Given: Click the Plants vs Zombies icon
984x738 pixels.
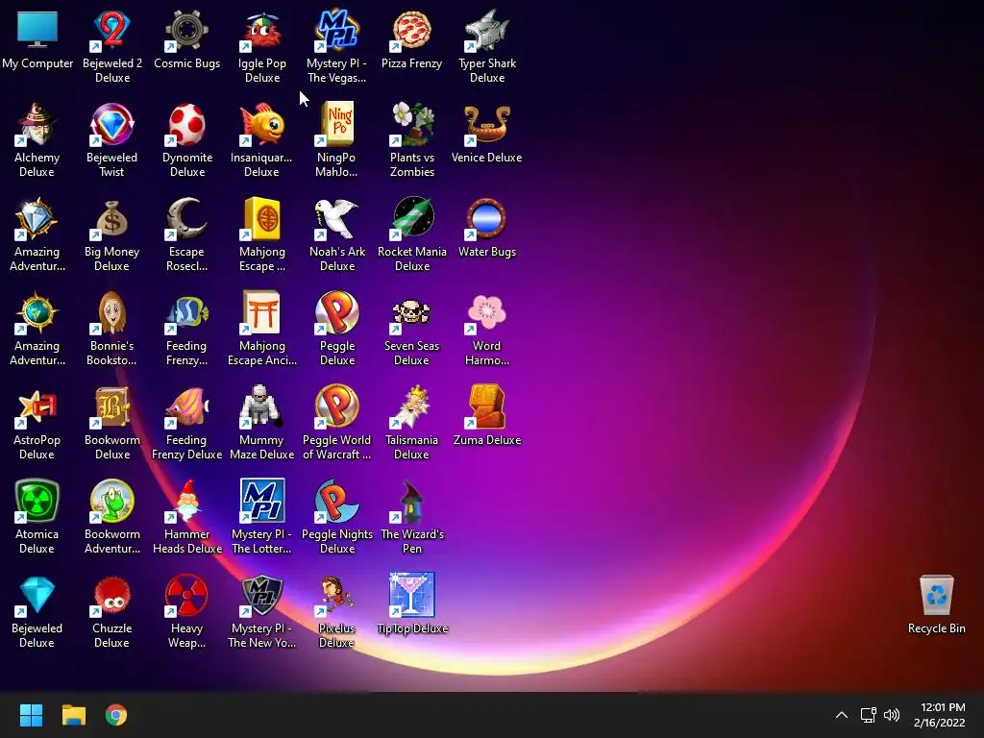Looking at the screenshot, I should 411,124.
